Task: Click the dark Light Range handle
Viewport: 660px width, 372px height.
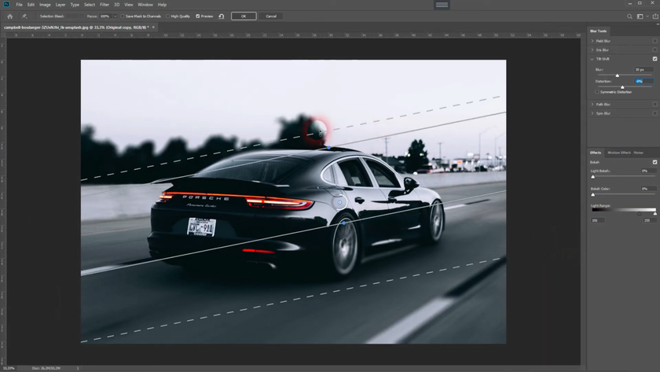Action: pyautogui.click(x=640, y=214)
